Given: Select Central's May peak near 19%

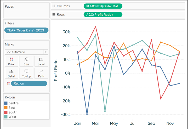Looking at the screenshot, I should coord(114,46).
